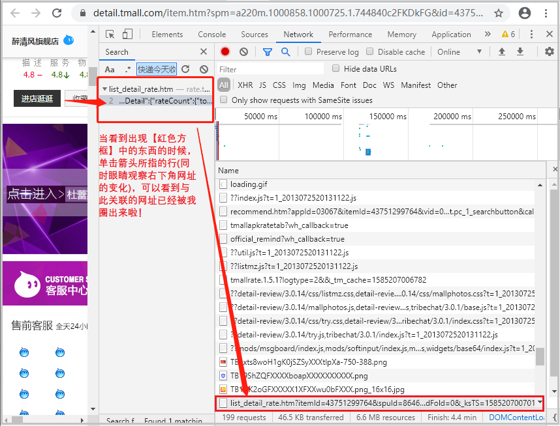Filter requests by WS type

click(x=388, y=85)
